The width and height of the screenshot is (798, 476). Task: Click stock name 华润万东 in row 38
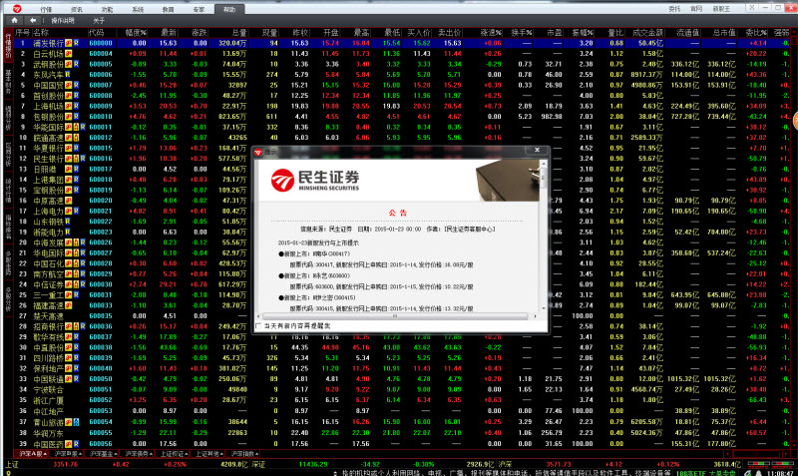coord(48,433)
